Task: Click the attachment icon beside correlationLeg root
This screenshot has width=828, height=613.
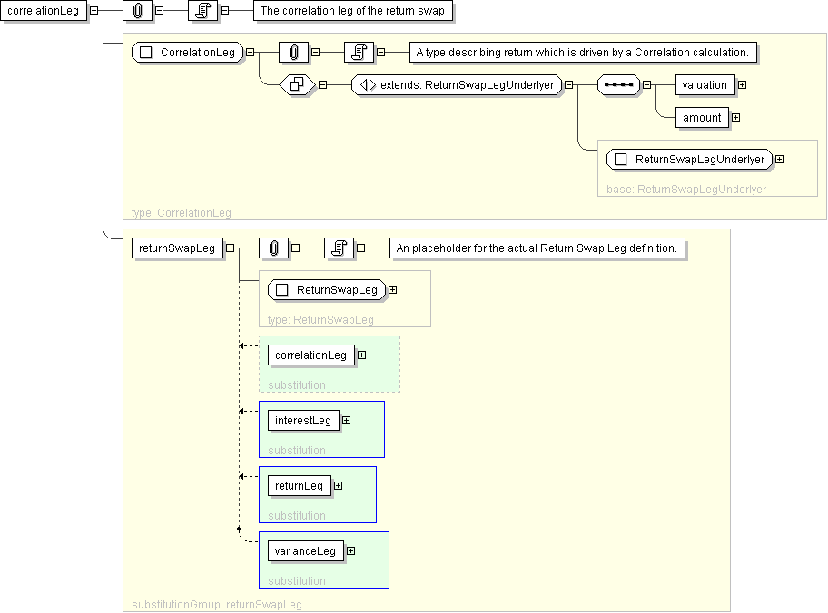Action: click(x=136, y=12)
